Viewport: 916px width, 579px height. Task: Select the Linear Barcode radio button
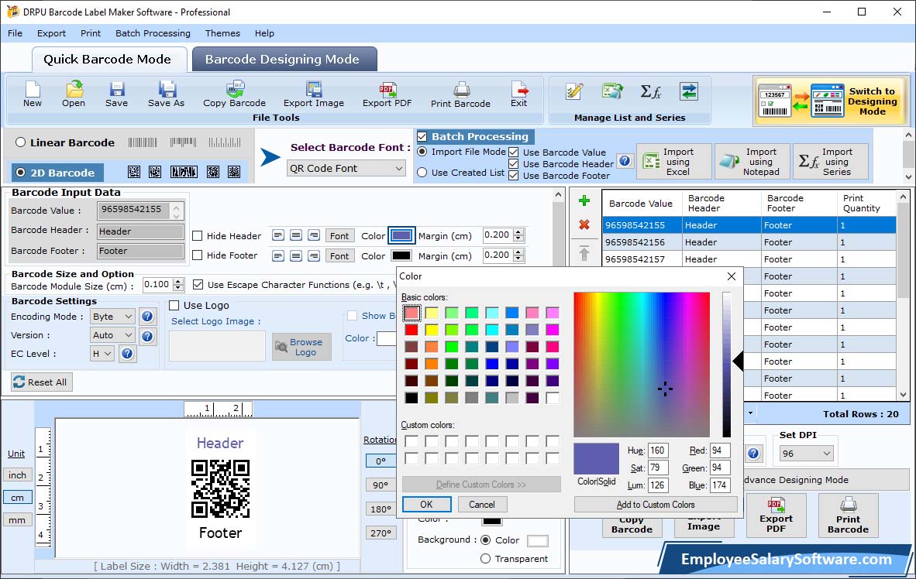click(20, 142)
